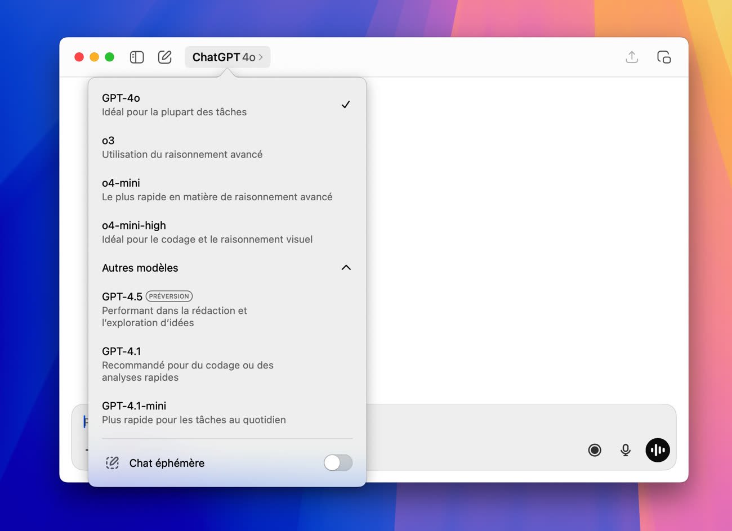Image resolution: width=732 pixels, height=531 pixels.
Task: Select the o3 reasoning model
Action: [227, 147]
